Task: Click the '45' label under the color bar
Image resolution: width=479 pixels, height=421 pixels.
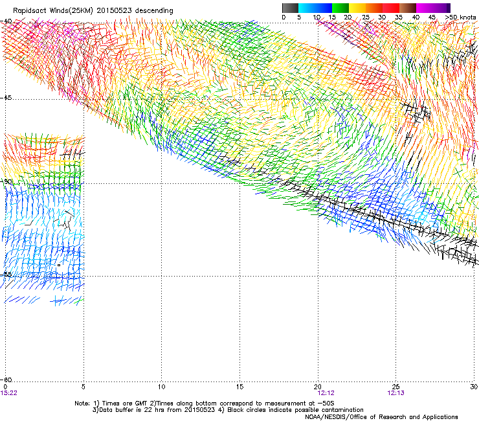Action: [432, 17]
